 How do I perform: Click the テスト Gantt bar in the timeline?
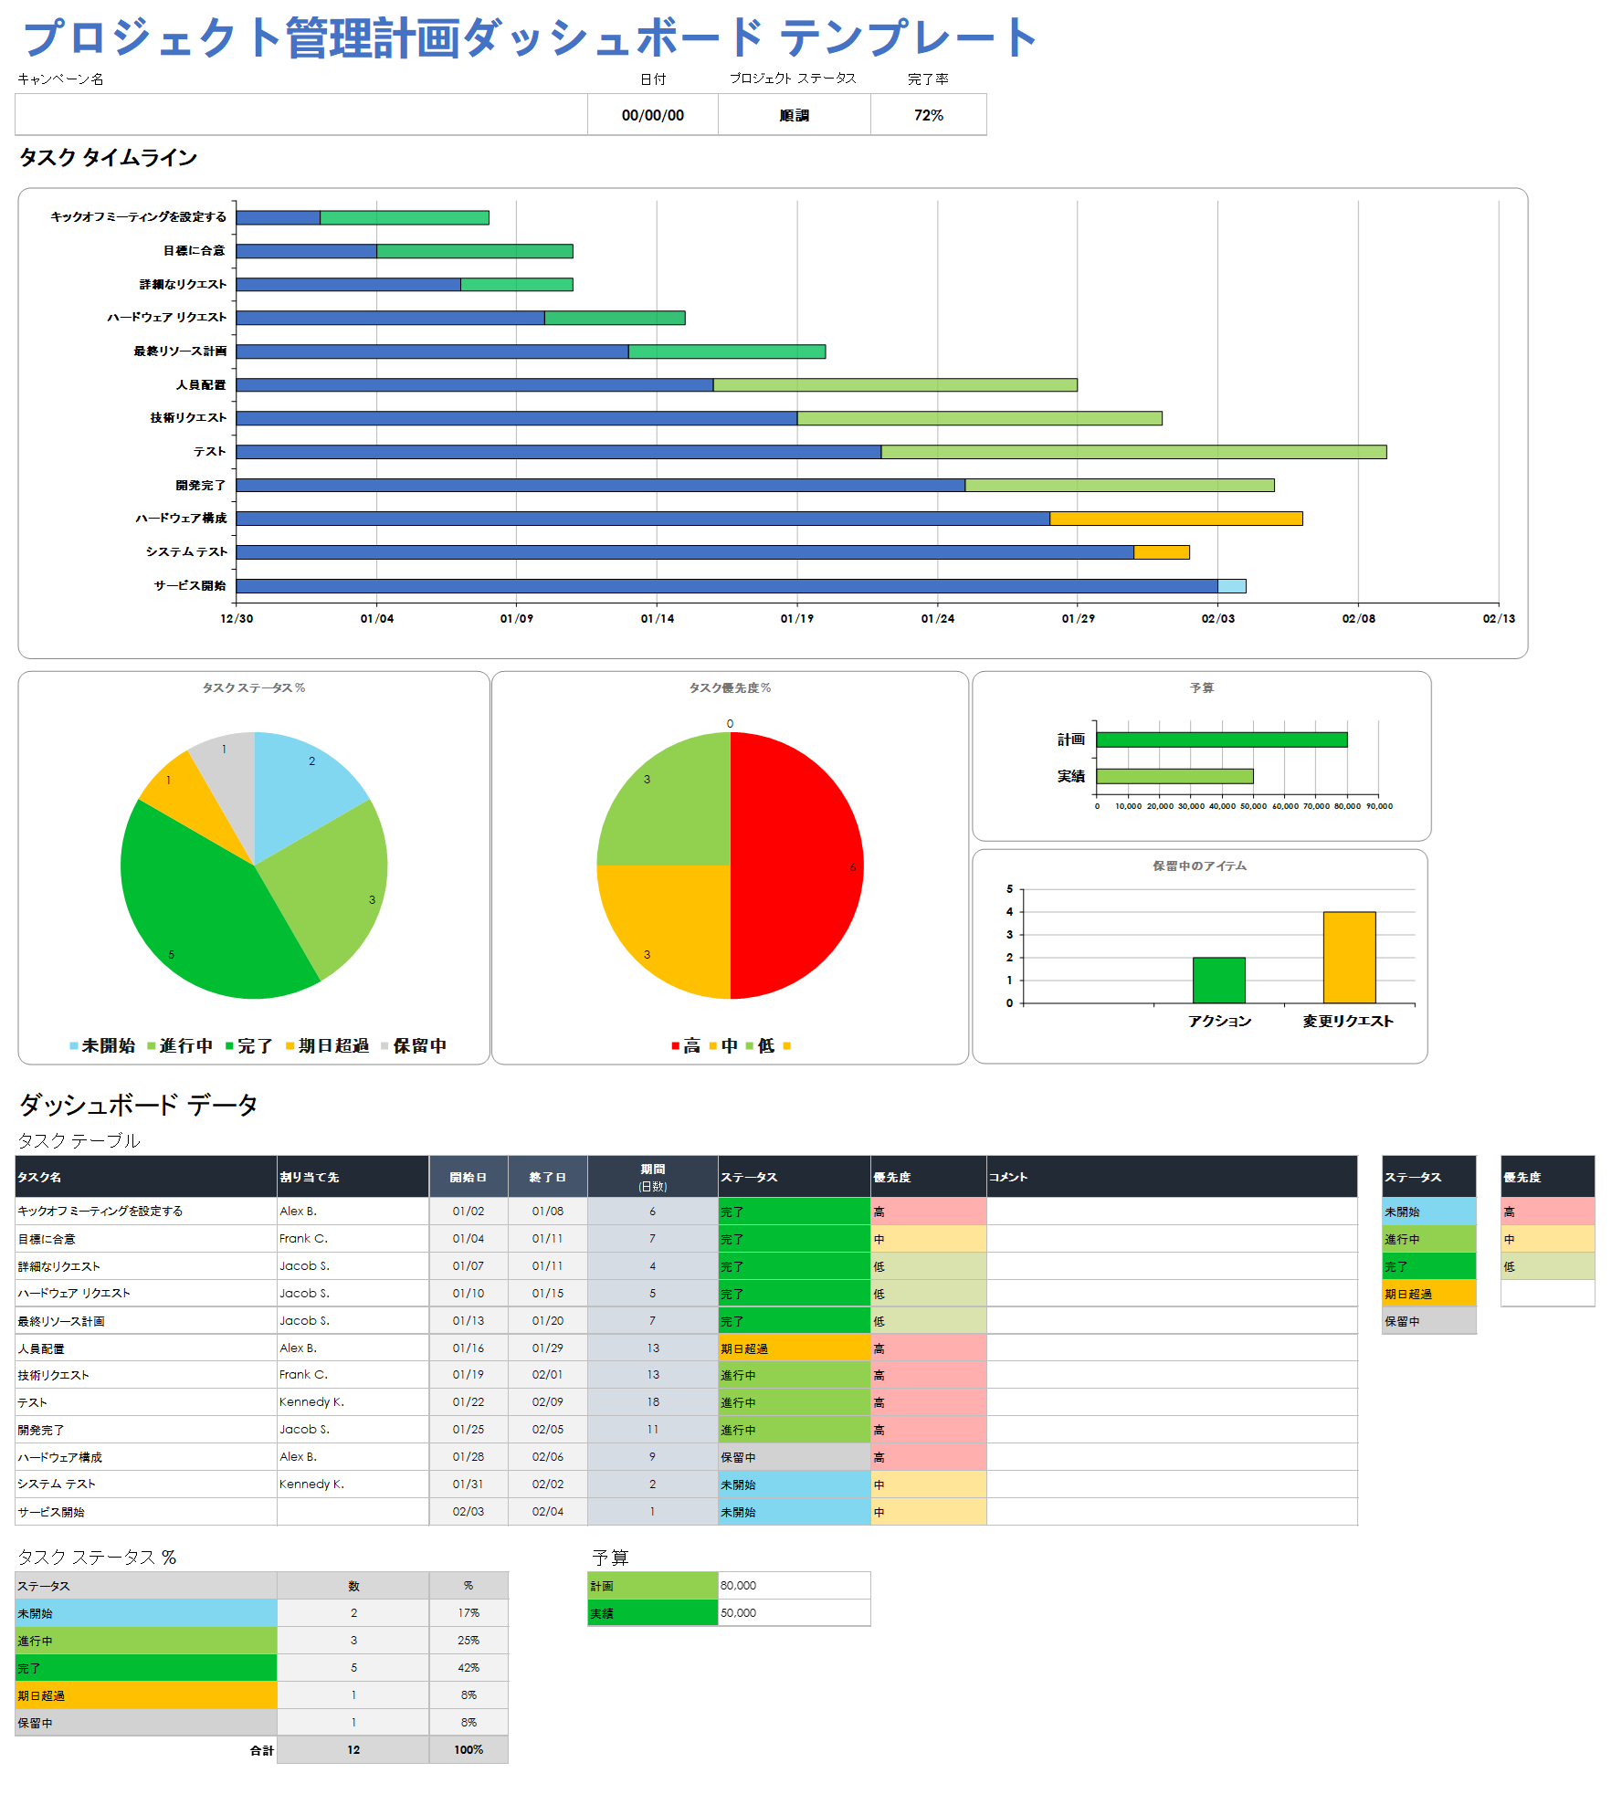pyautogui.click(x=811, y=452)
